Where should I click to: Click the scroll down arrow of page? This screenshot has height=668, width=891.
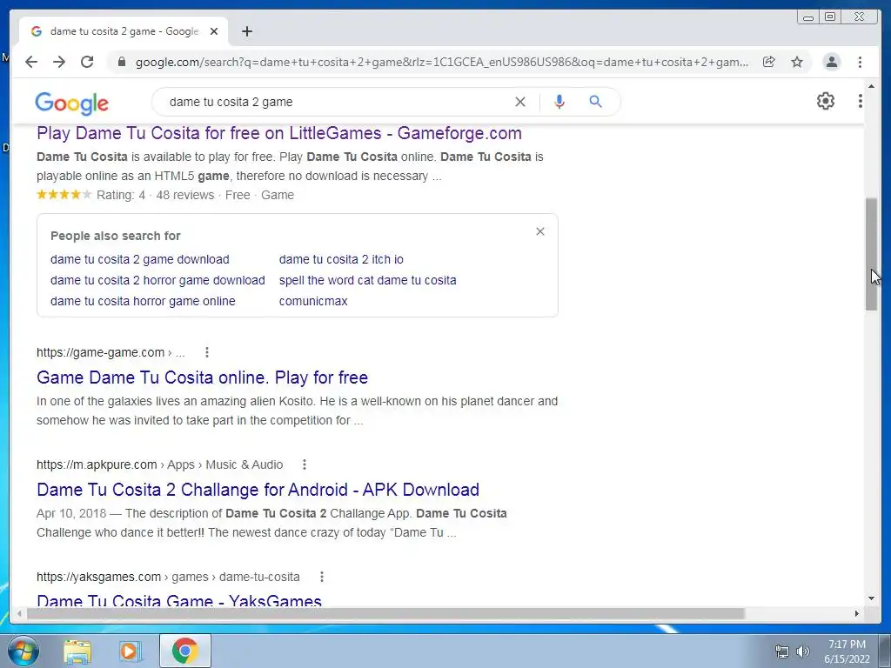coord(871,598)
